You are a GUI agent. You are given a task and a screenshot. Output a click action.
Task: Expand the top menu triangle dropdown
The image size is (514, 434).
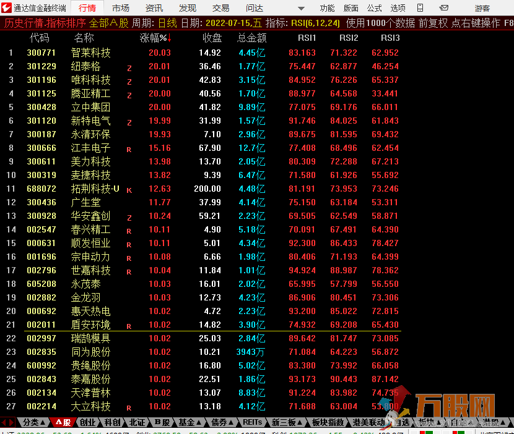coord(301,9)
